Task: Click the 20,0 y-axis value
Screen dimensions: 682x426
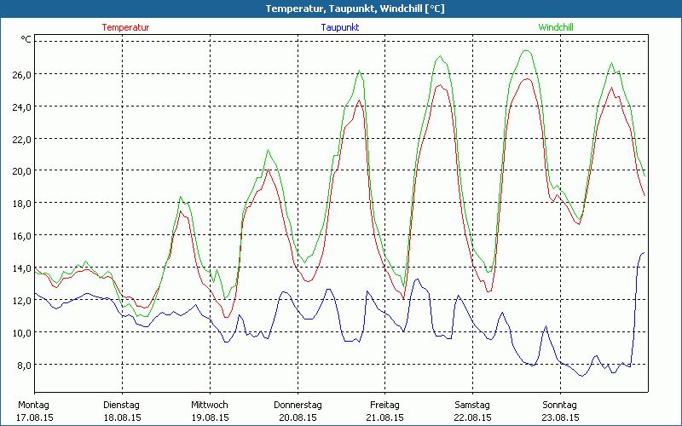Action: pyautogui.click(x=22, y=171)
